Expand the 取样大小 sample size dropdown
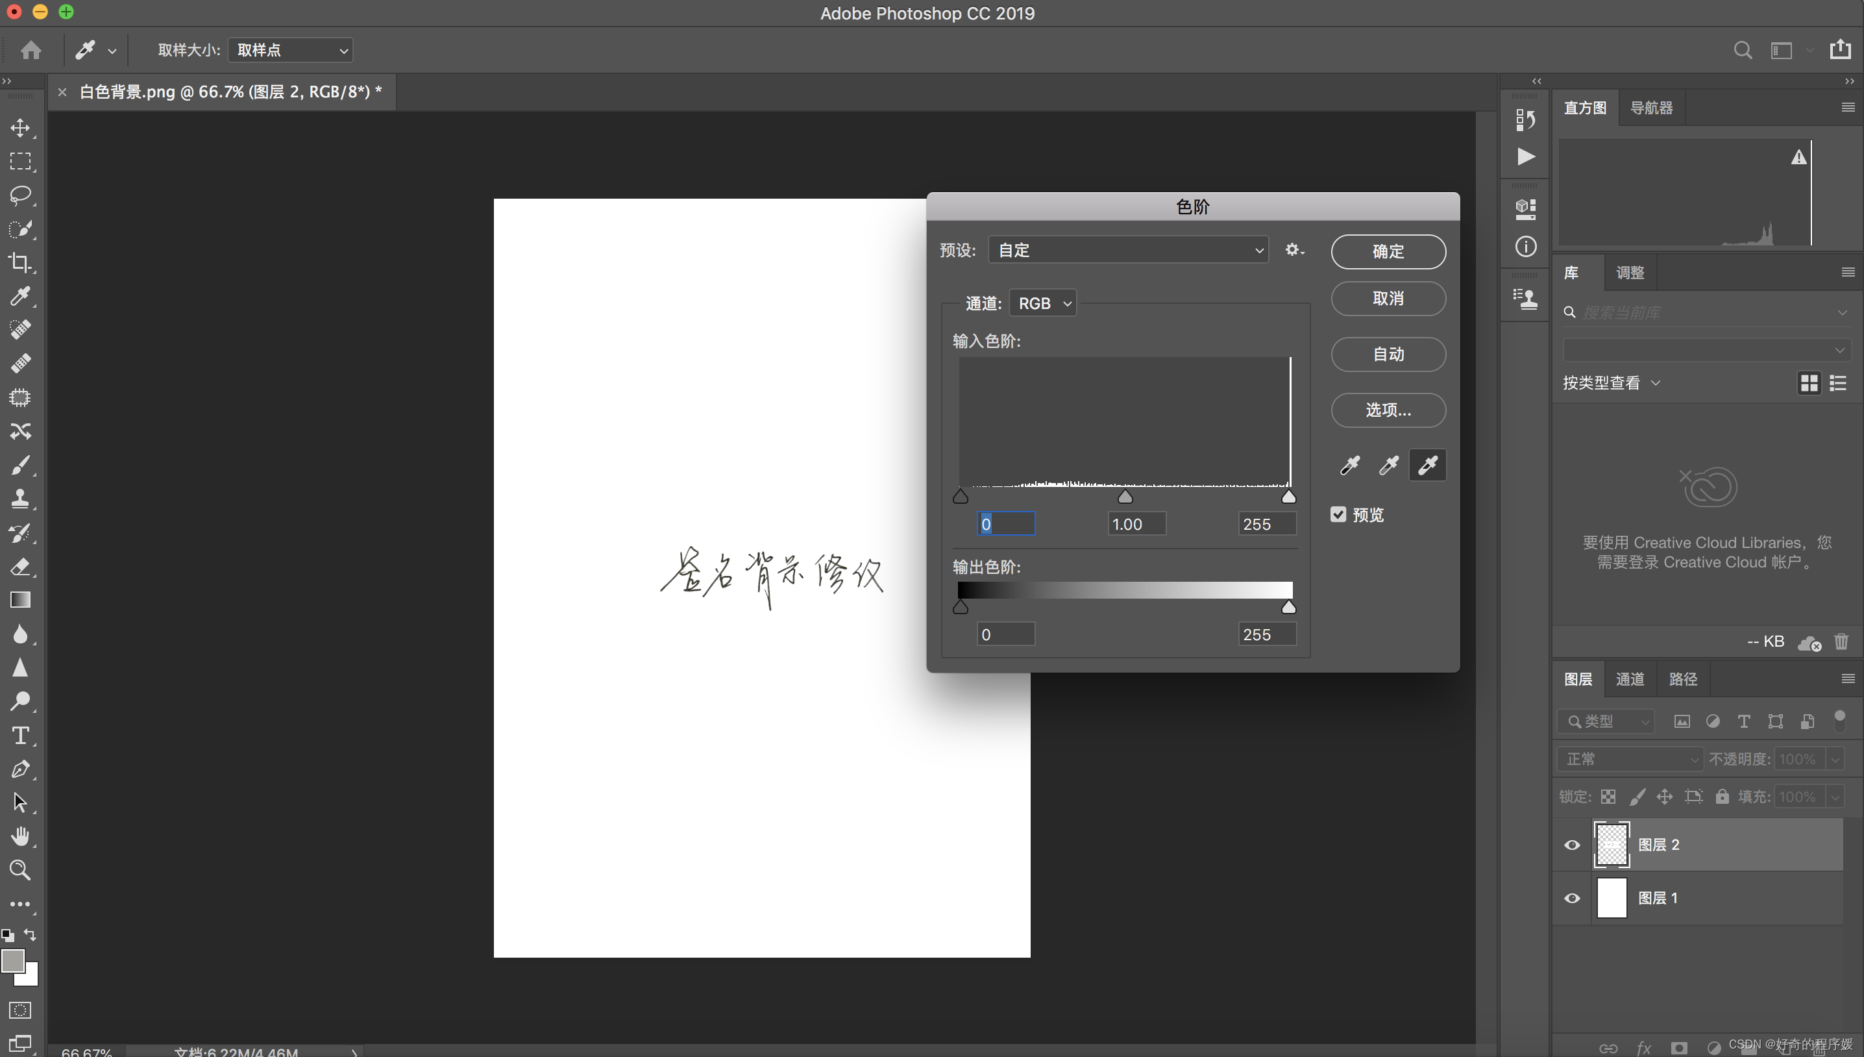Screen dimensions: 1864x1057 point(290,50)
